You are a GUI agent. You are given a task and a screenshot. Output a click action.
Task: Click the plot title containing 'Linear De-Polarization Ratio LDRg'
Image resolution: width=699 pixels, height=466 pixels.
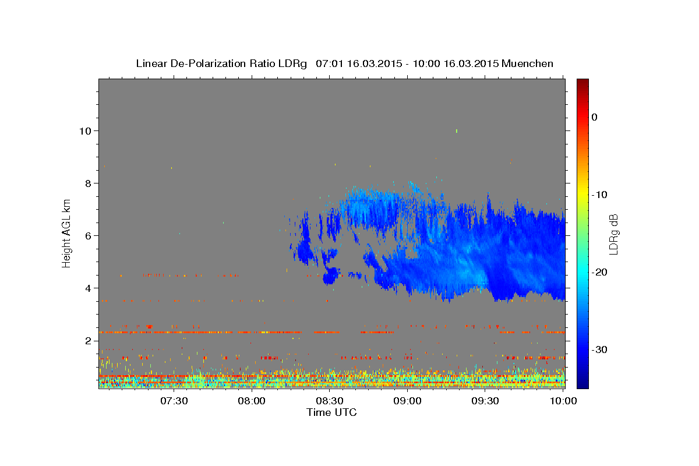click(x=344, y=63)
